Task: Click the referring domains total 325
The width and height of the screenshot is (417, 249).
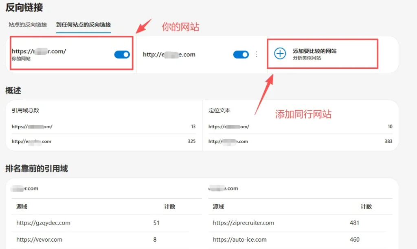Action: pyautogui.click(x=191, y=141)
